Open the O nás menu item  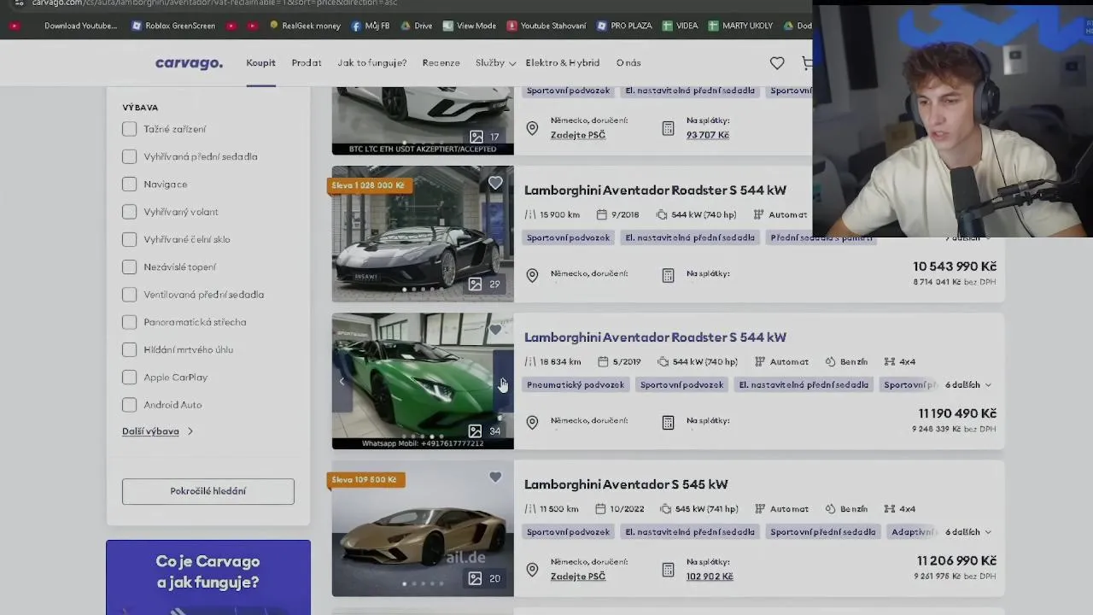[628, 63]
